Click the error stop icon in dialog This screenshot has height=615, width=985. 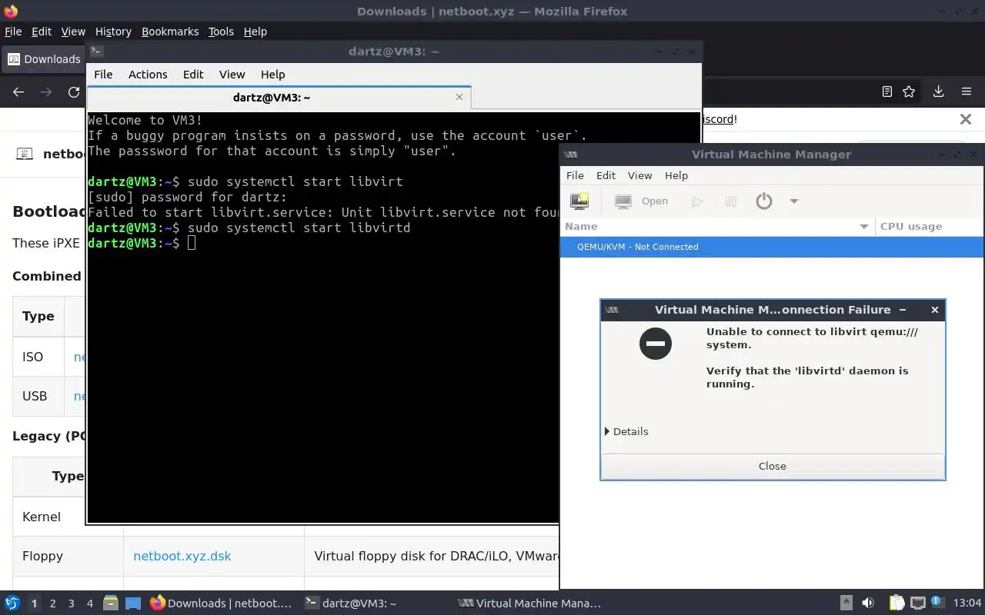[656, 344]
